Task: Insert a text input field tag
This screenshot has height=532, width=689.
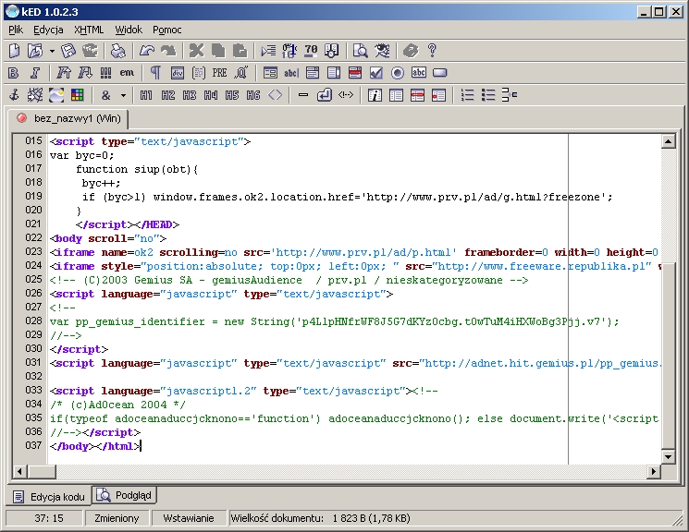Action: click(291, 73)
